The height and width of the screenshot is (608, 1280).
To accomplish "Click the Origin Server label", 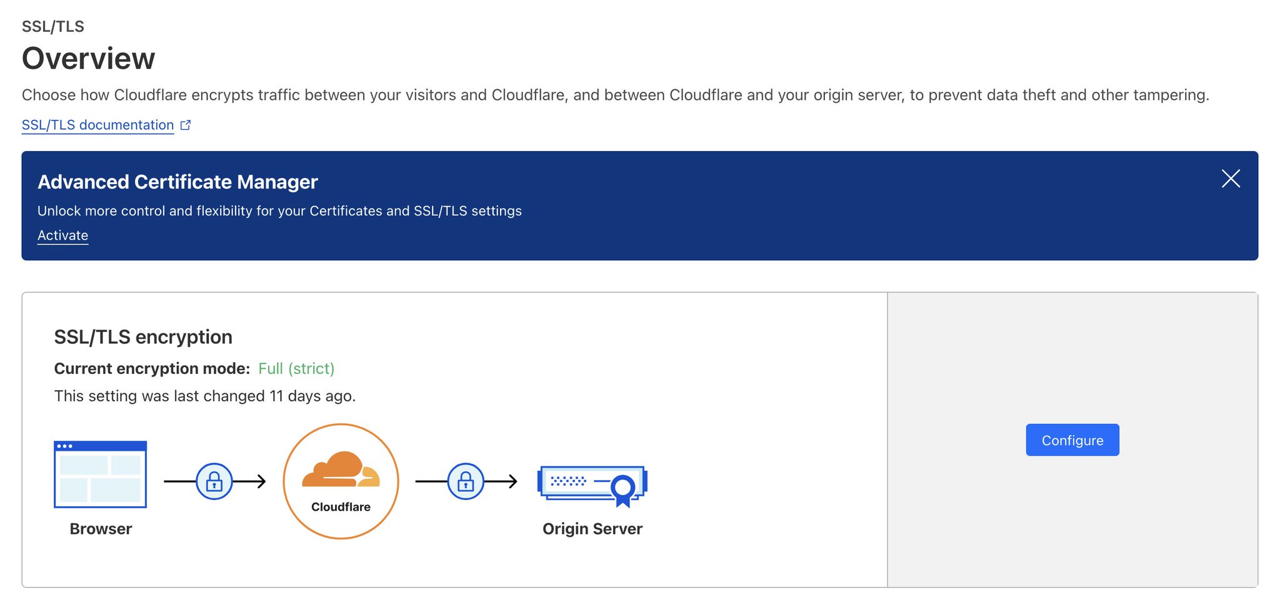I will (x=592, y=529).
